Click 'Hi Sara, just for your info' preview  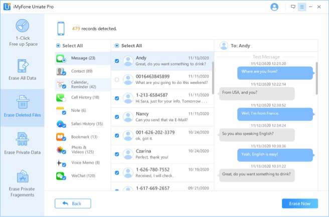(171, 101)
